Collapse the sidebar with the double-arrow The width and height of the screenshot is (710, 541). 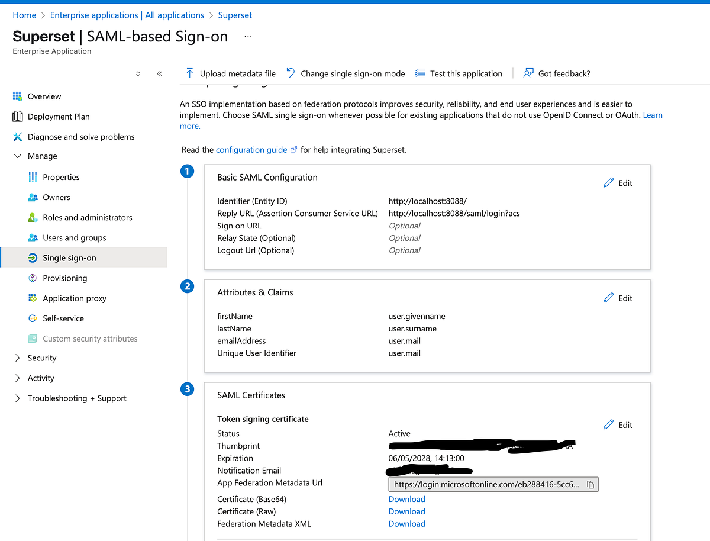pyautogui.click(x=159, y=73)
